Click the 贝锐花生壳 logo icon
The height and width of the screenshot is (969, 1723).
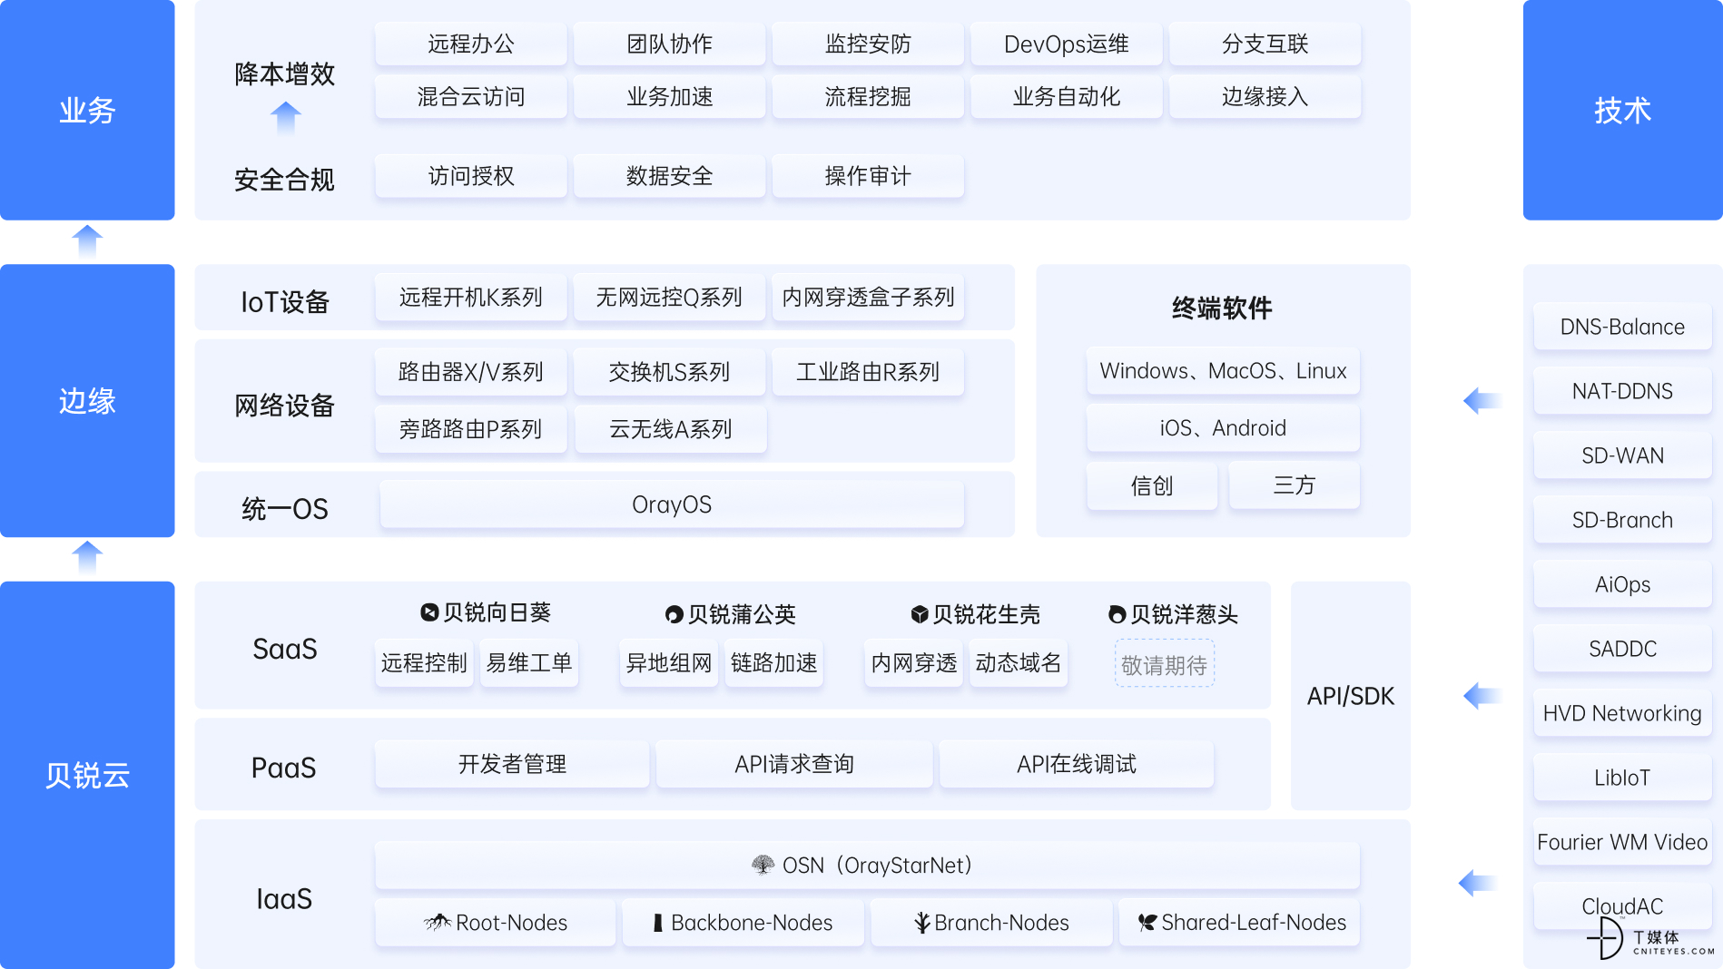point(920,614)
